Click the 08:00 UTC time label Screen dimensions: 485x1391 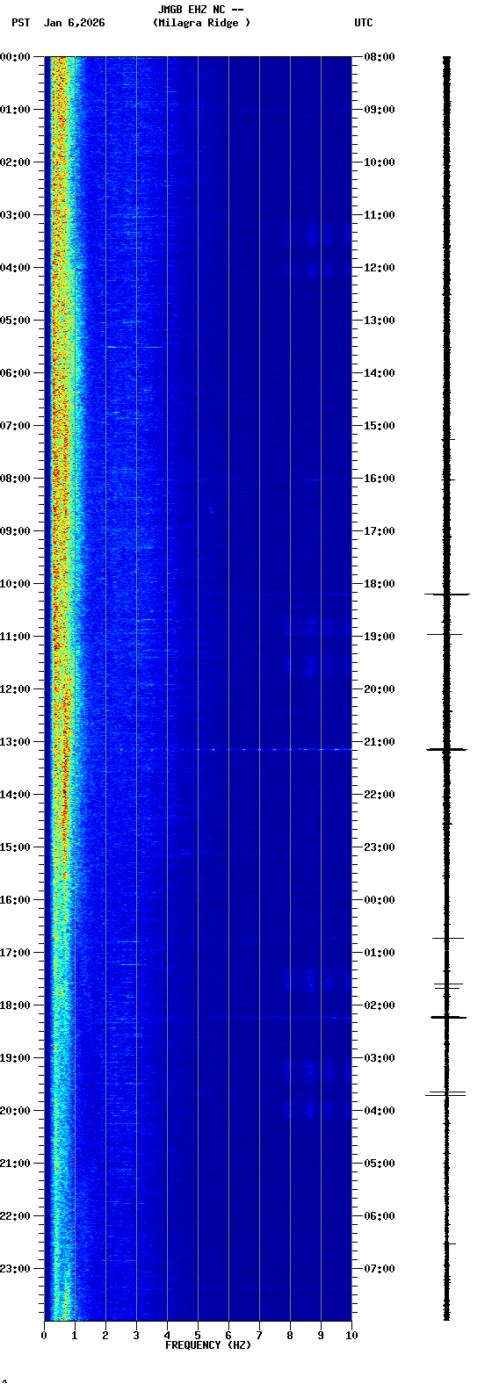click(380, 57)
